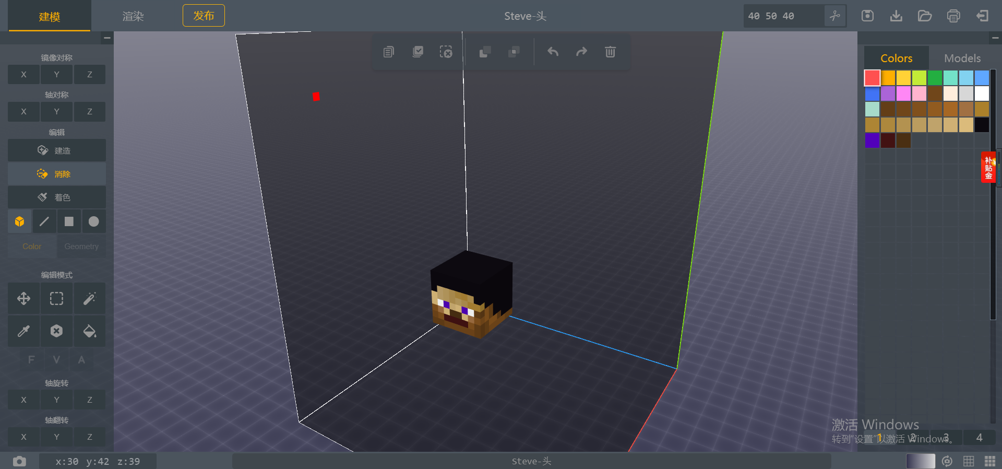The width and height of the screenshot is (1002, 469).
Task: Select the 消除 erase mode
Action: 56,174
